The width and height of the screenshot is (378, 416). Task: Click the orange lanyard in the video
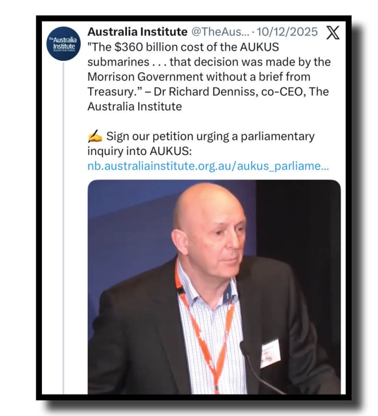click(205, 326)
